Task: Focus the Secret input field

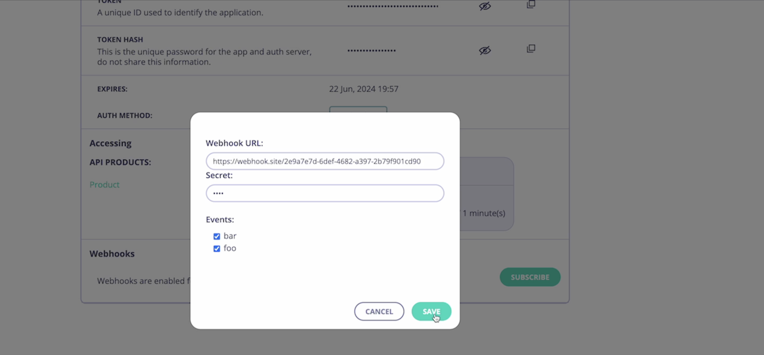Action: (325, 193)
